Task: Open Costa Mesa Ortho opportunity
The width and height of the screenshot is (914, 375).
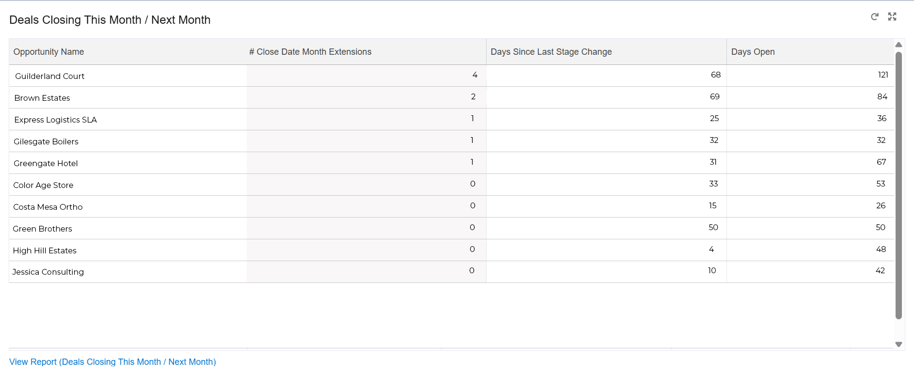Action: click(x=48, y=207)
